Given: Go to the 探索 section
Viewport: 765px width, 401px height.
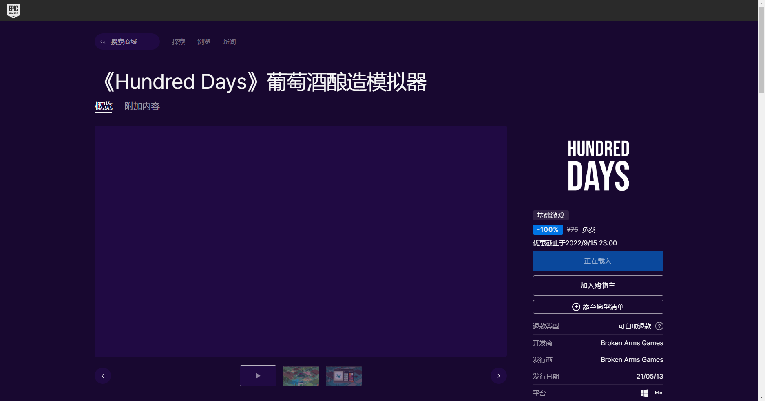Looking at the screenshot, I should [179, 42].
